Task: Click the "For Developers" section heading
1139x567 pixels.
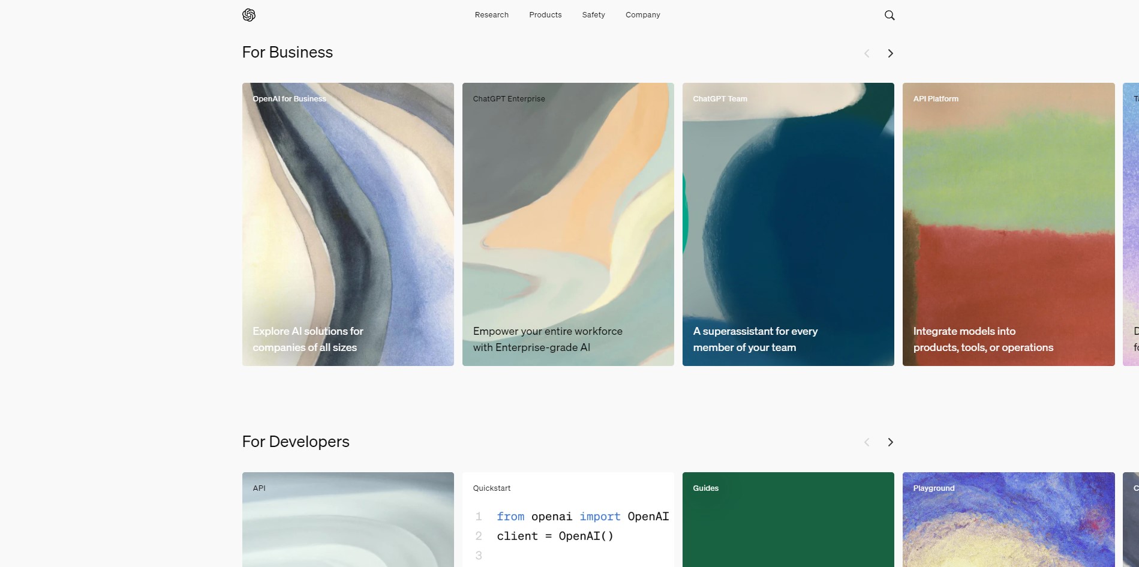Action: 296,442
